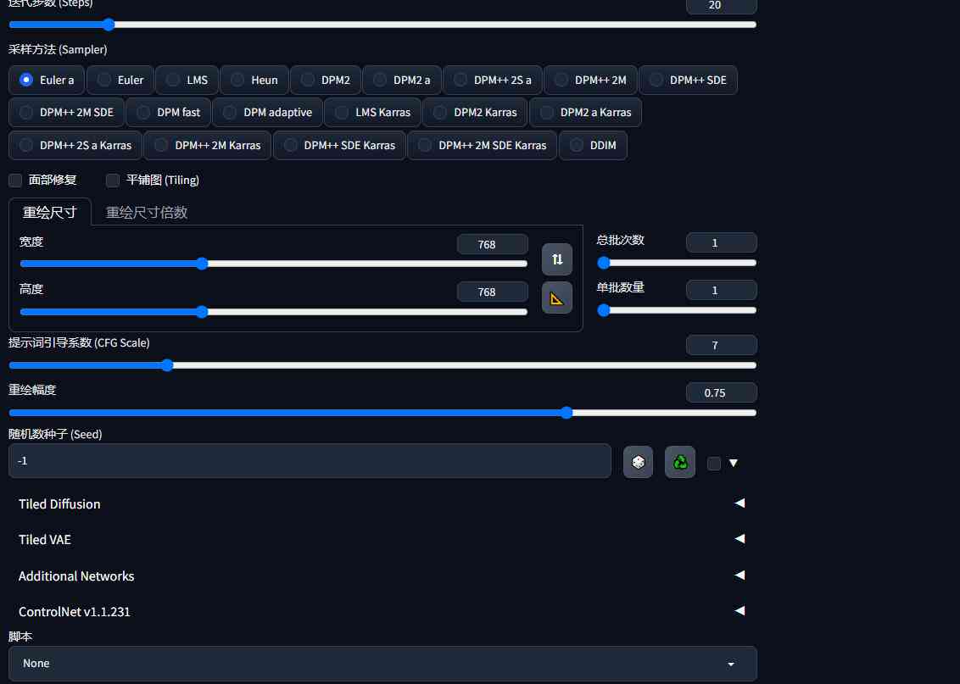Adjust the 宽度 width slider
The image size is (960, 684).
274,264
